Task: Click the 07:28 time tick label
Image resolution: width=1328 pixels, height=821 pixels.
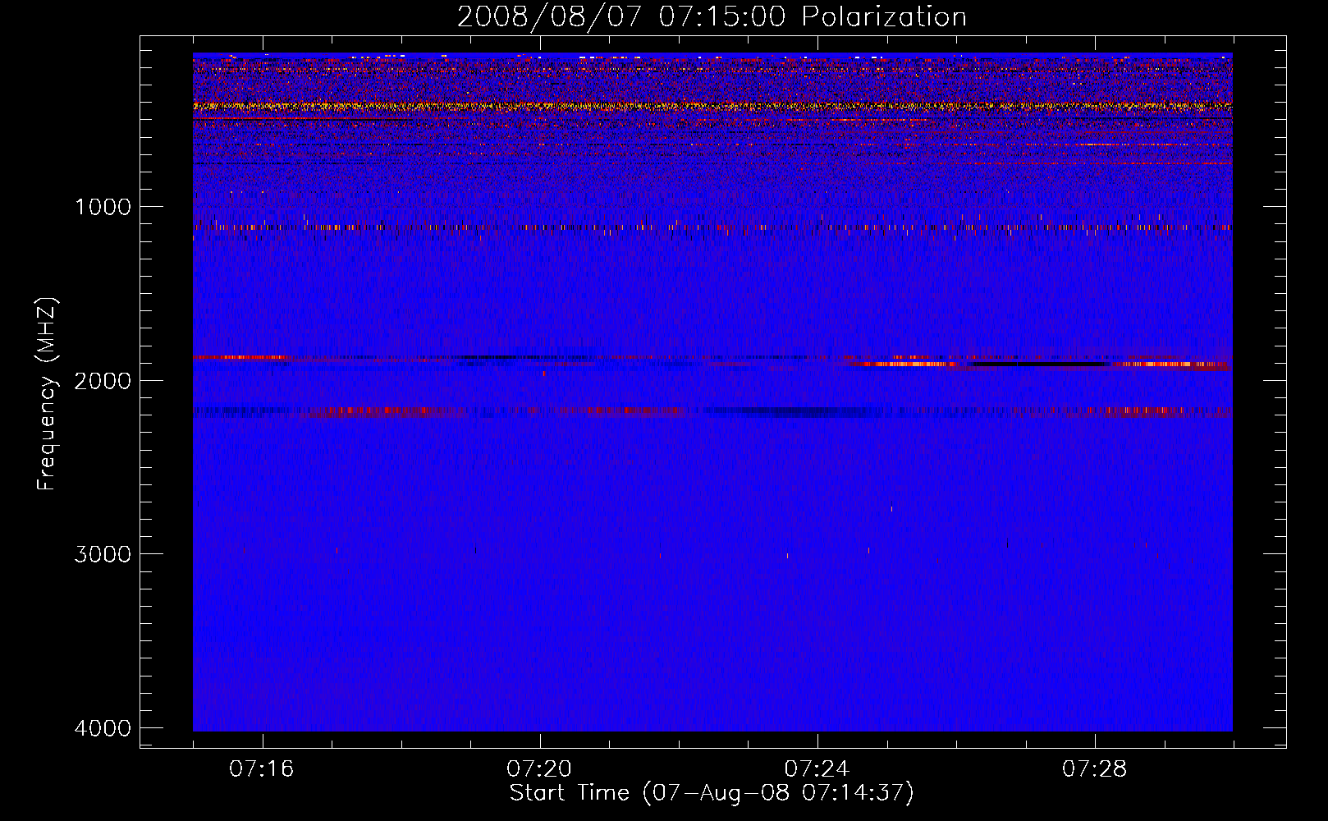Action: pos(1095,769)
